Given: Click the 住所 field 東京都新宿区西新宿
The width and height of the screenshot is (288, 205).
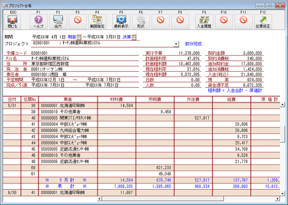Looking at the screenshot, I should 50,64.
